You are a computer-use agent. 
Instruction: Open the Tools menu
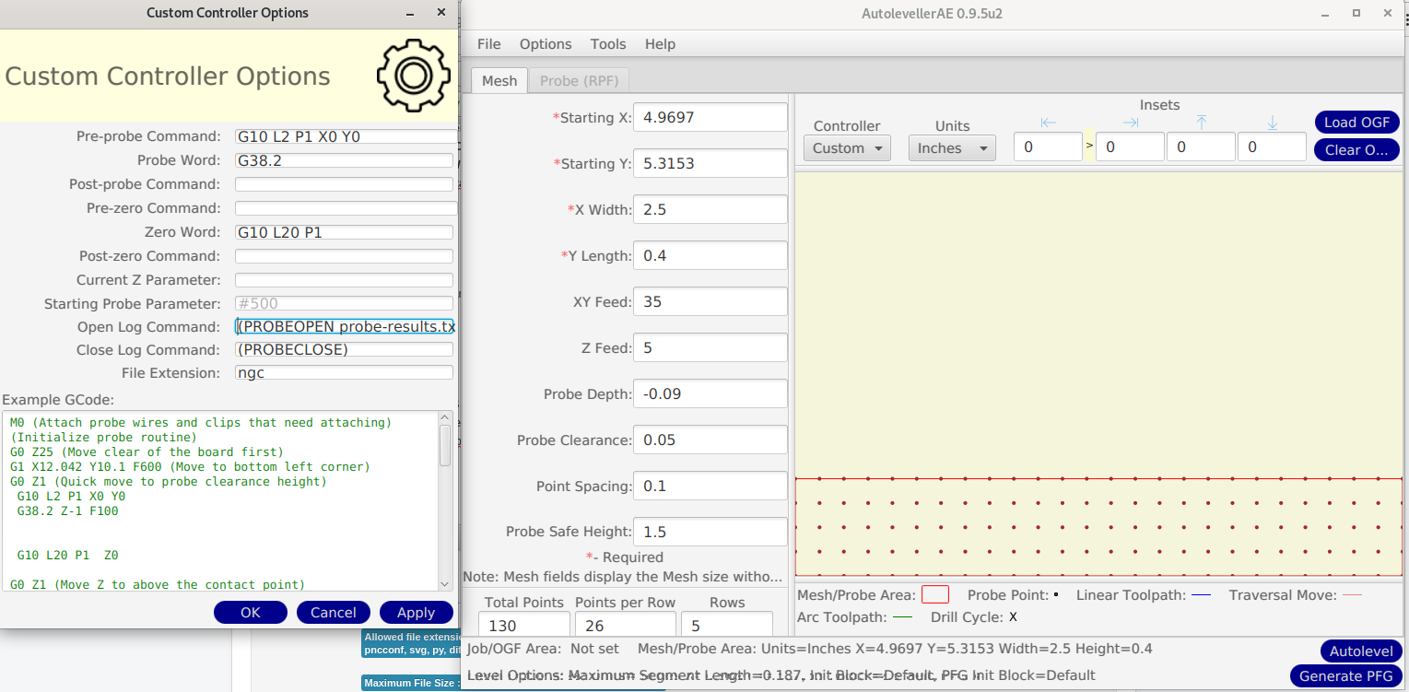click(608, 44)
